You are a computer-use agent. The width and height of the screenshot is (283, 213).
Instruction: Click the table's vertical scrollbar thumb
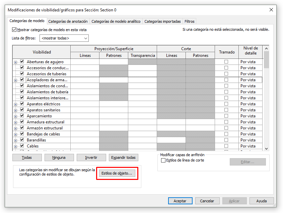click(x=266, y=60)
